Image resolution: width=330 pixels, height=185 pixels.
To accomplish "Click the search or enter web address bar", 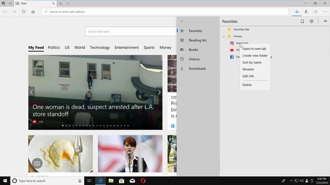I will (x=165, y=11).
